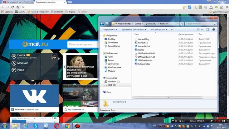Open Chrome main menu icon
The width and height of the screenshot is (229, 129).
click(227, 7)
